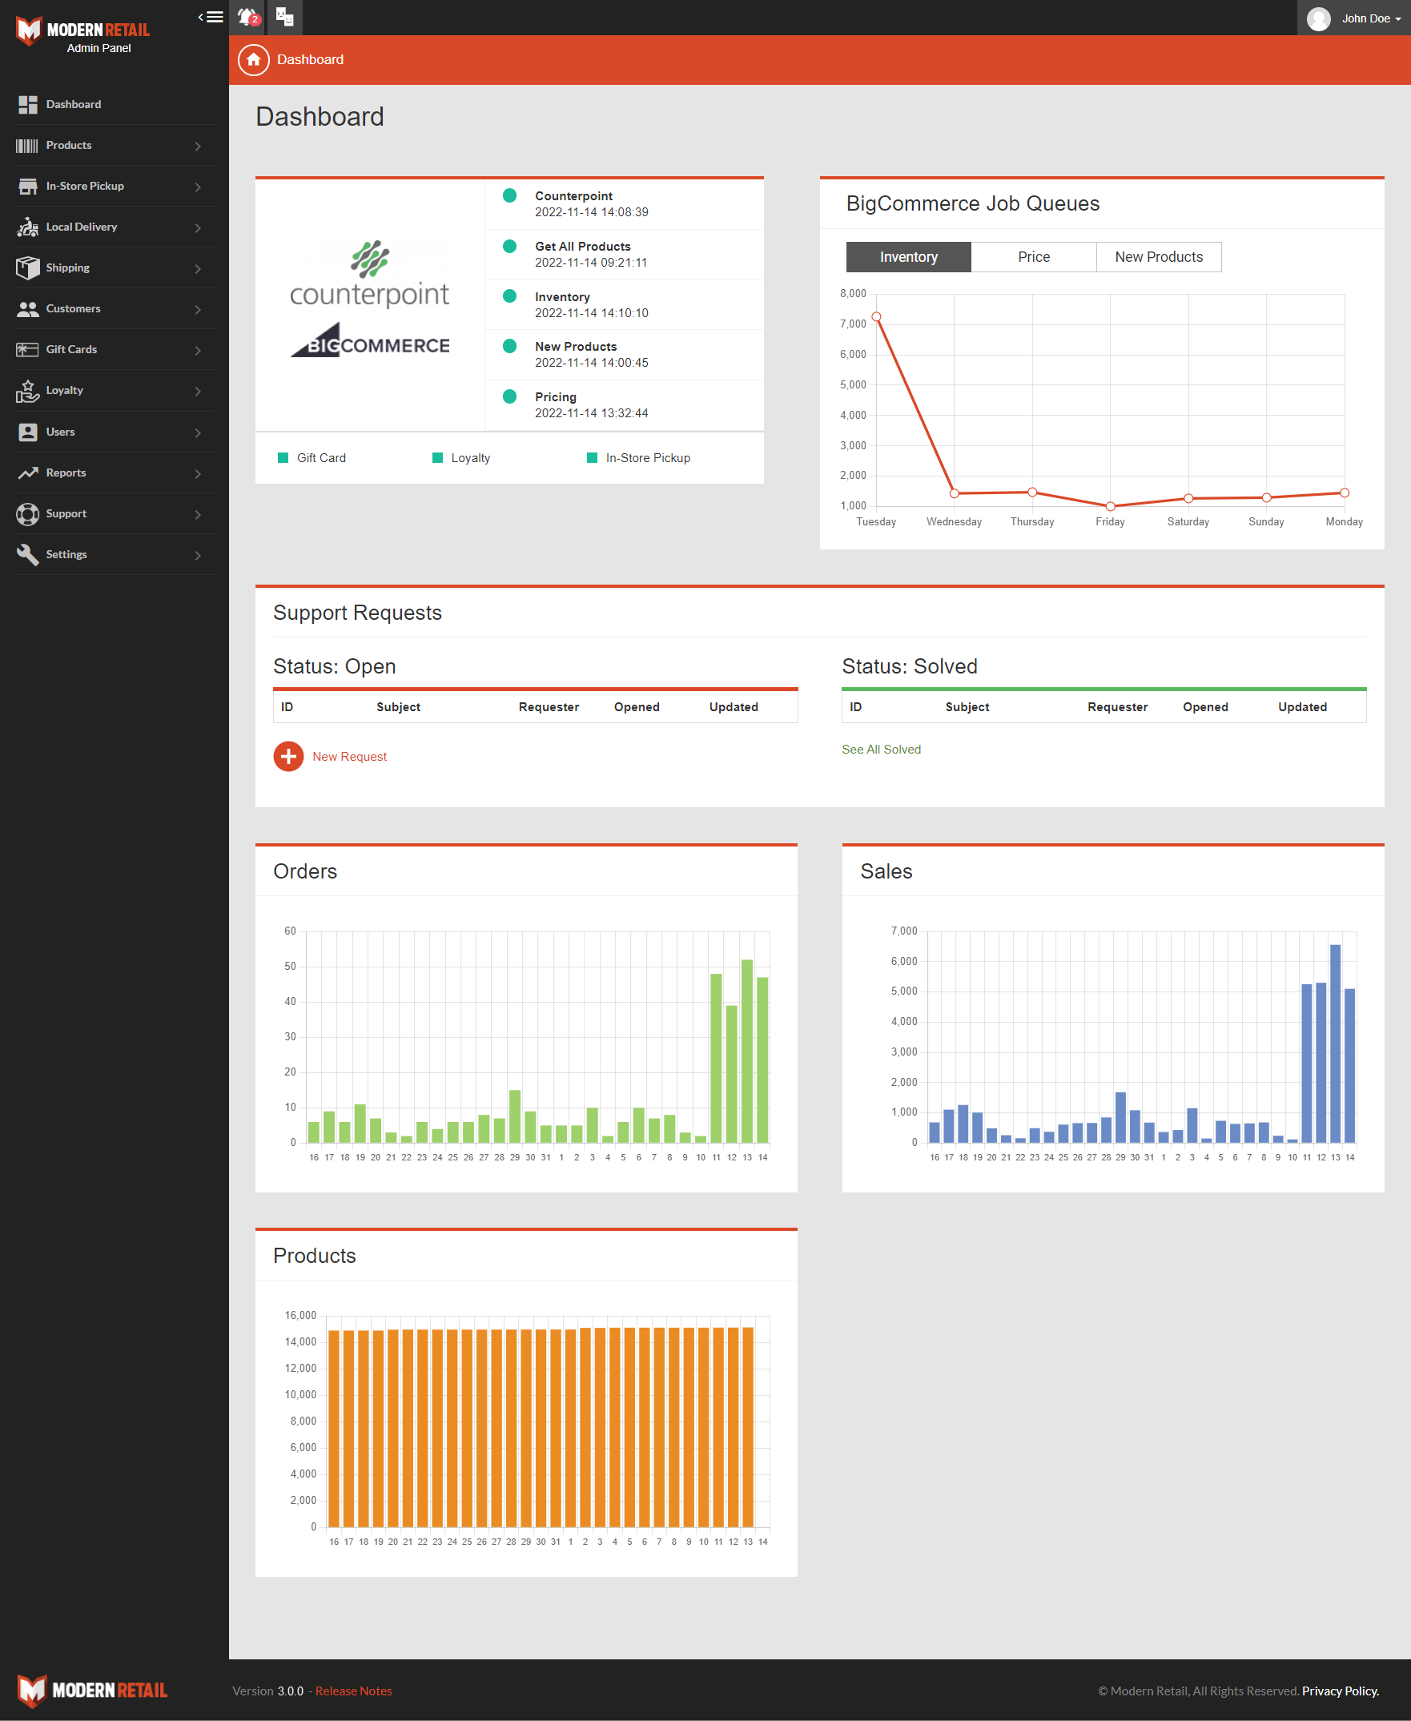Click the Counterpoint logo image
The width and height of the screenshot is (1411, 1721).
pos(370,274)
